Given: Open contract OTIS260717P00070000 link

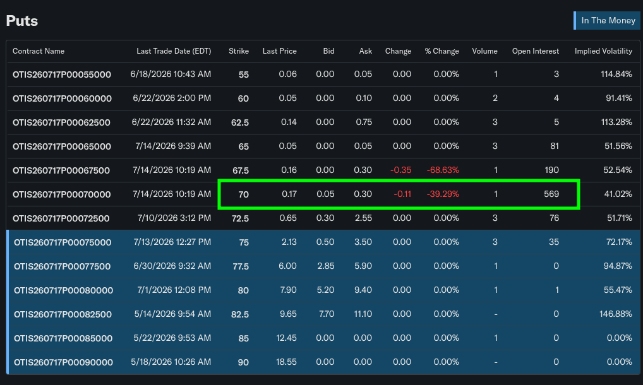Looking at the screenshot, I should (x=62, y=194).
